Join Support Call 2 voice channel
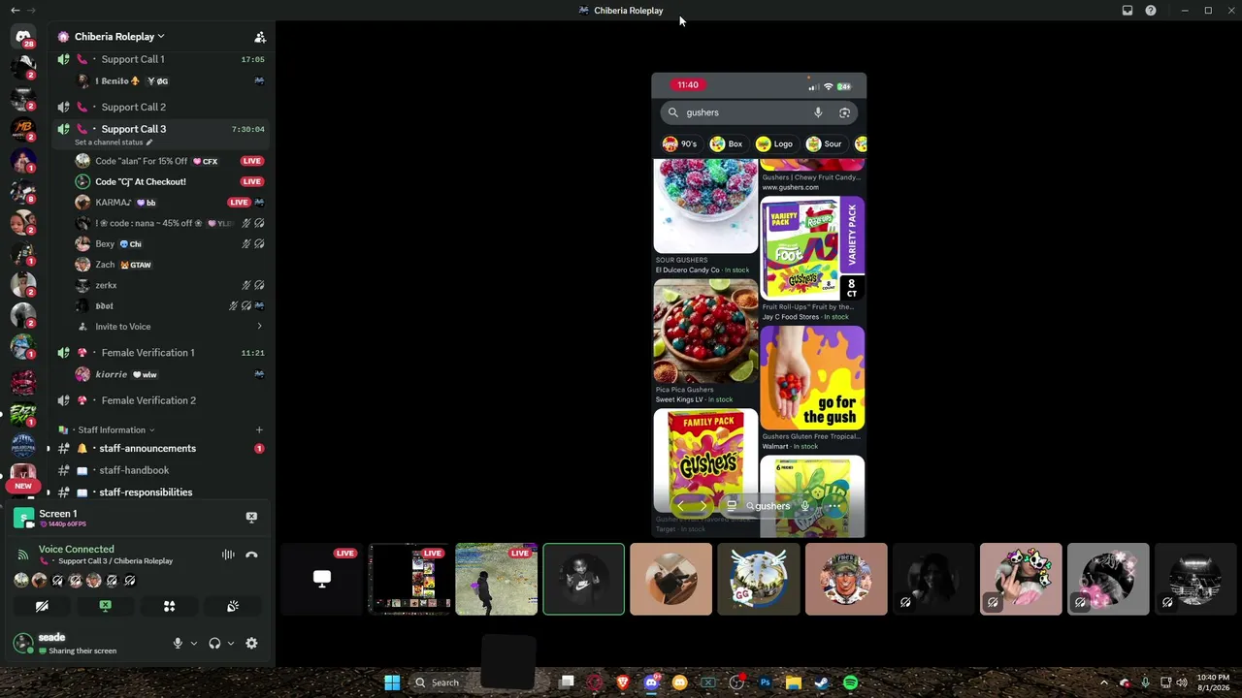Image resolution: width=1242 pixels, height=698 pixels. point(160,107)
